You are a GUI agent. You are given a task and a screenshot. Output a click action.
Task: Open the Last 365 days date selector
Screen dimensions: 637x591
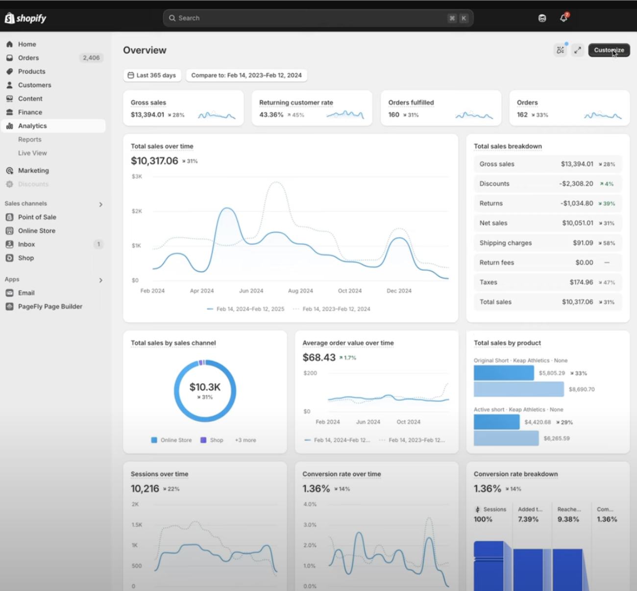click(152, 75)
